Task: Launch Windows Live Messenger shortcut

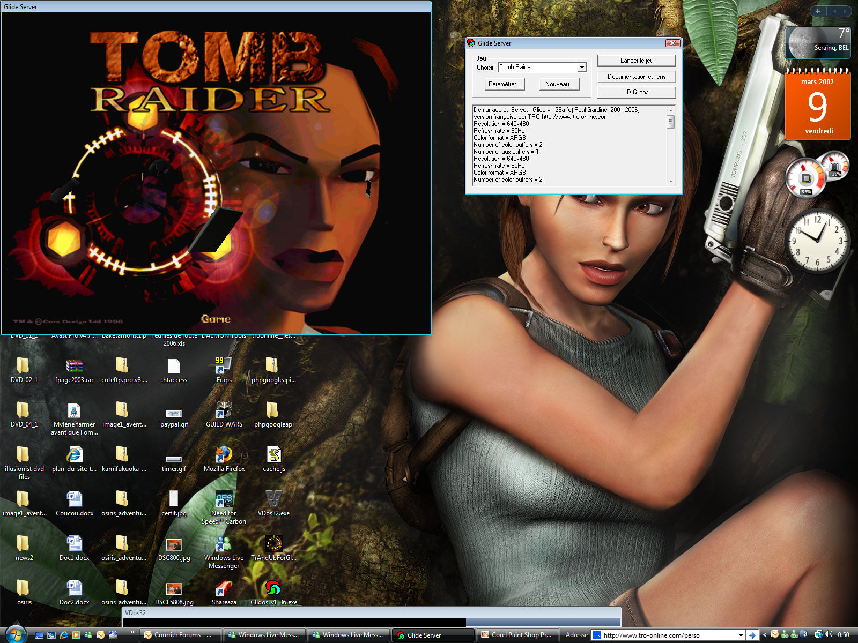Action: pos(224,551)
